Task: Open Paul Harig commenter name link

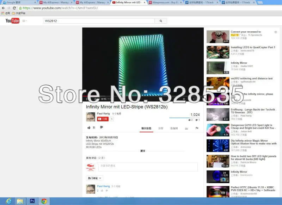Action: [x=103, y=186]
